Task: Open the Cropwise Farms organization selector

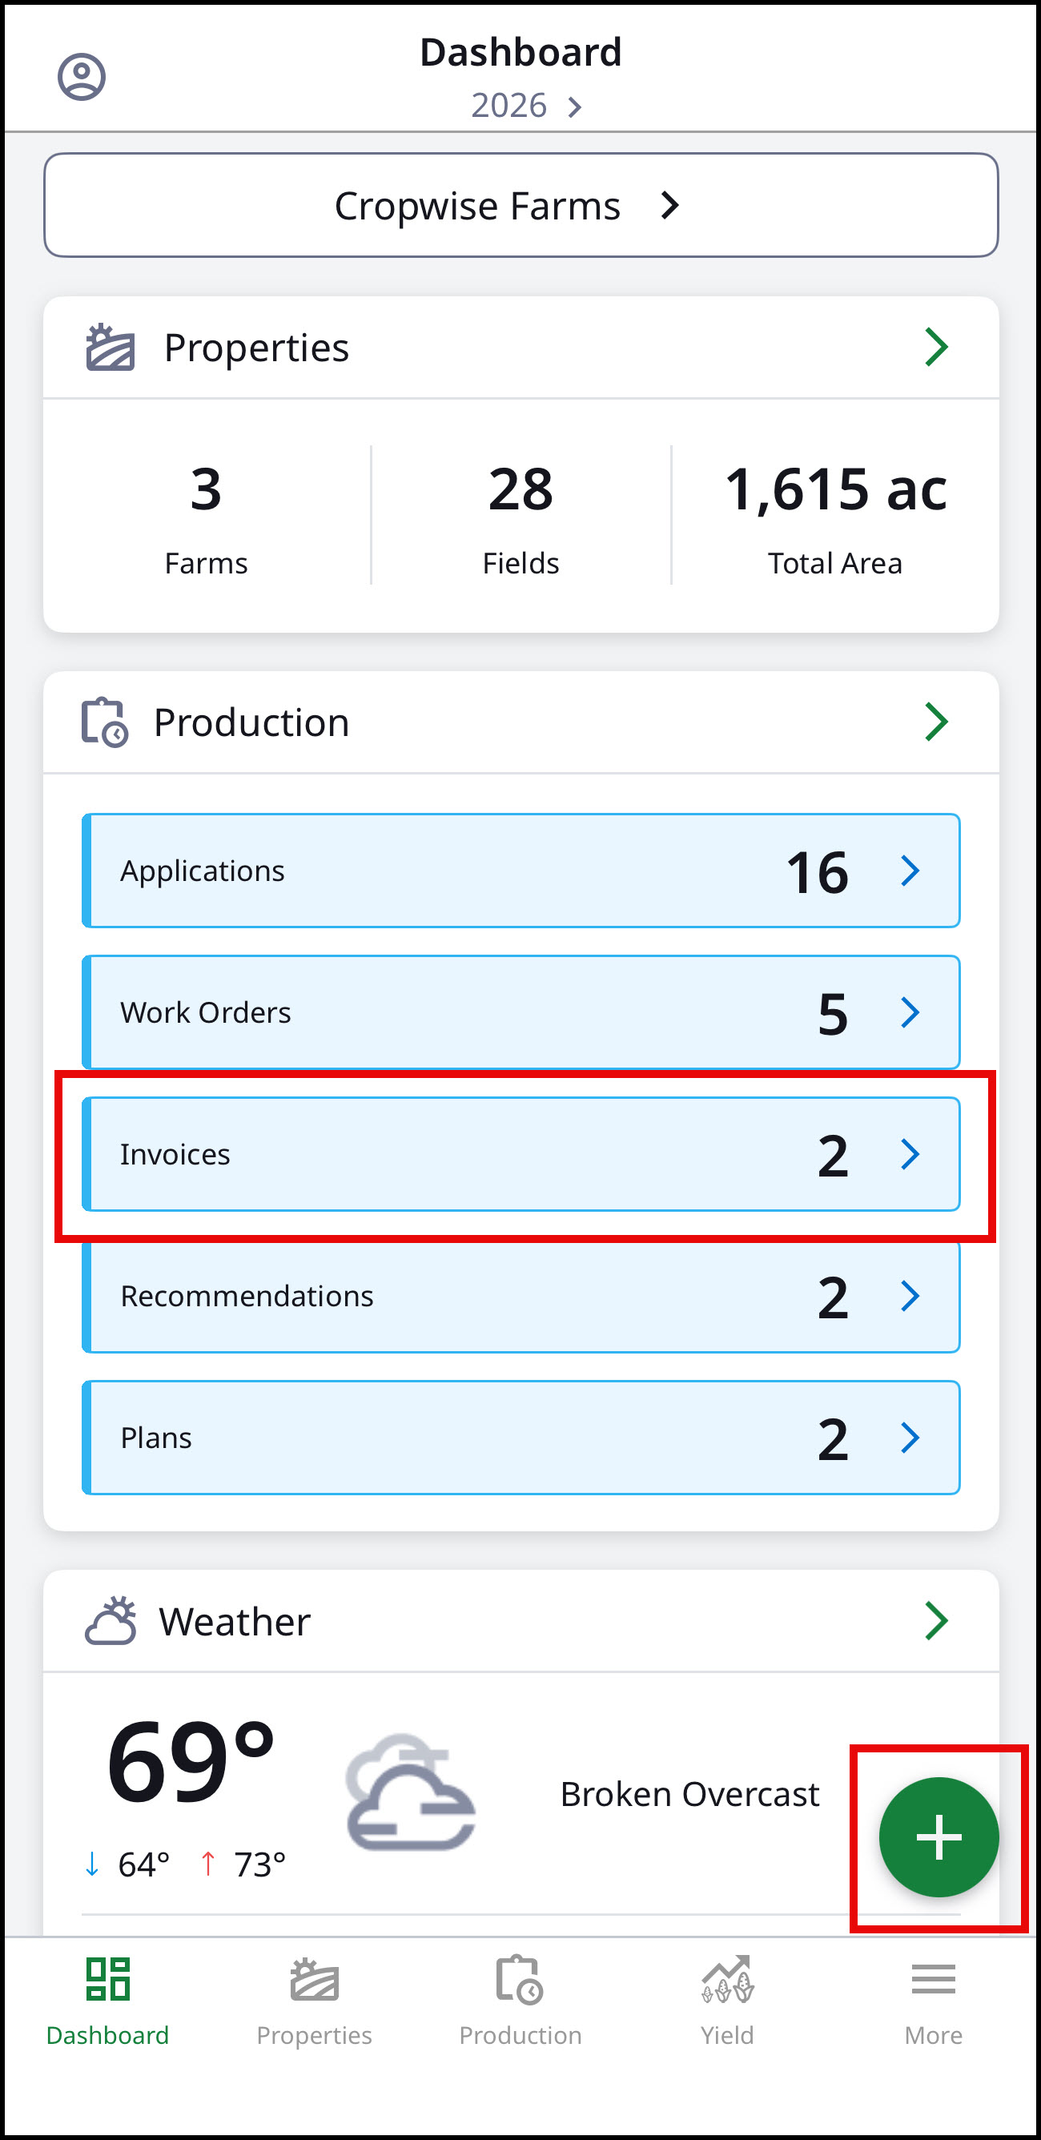Action: tap(521, 205)
